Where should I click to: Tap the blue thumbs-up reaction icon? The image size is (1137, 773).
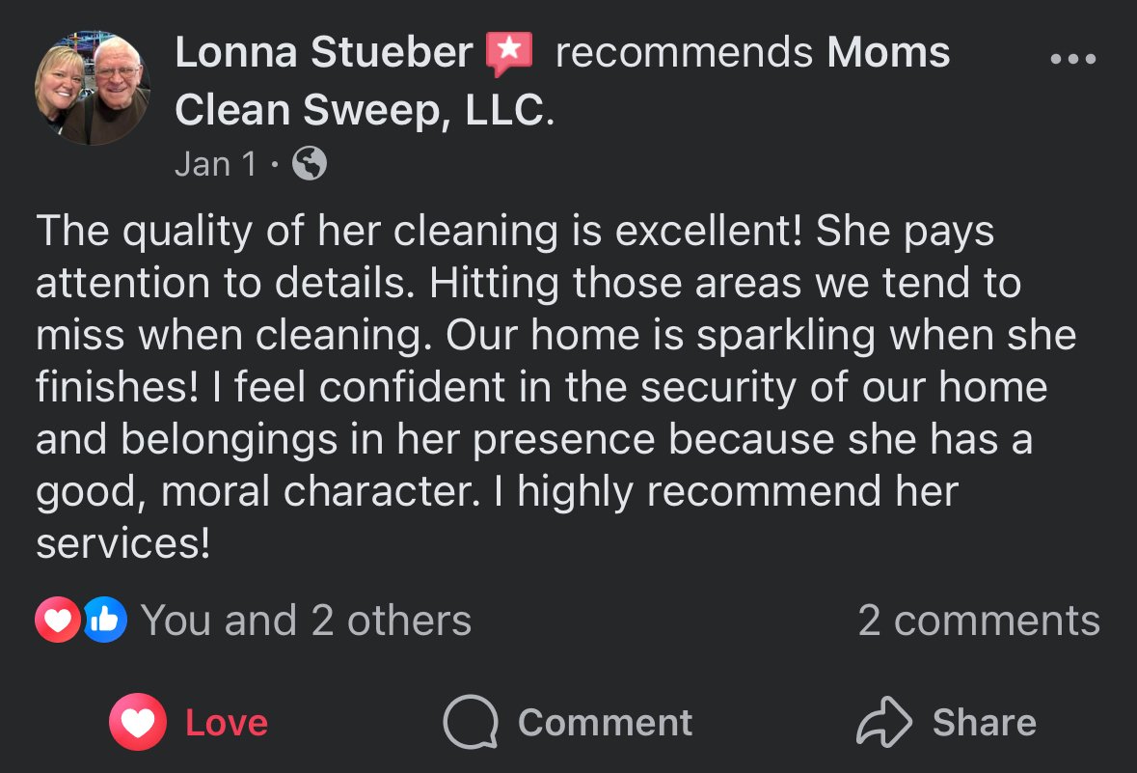[104, 620]
